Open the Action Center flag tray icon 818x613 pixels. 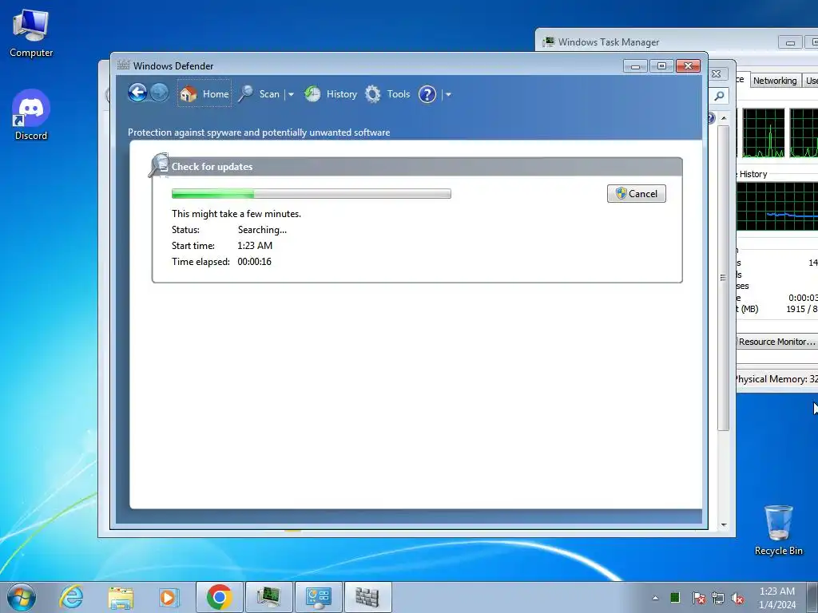tap(698, 598)
